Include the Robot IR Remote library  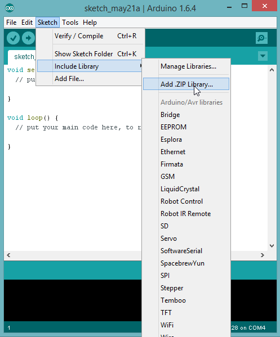(x=186, y=214)
